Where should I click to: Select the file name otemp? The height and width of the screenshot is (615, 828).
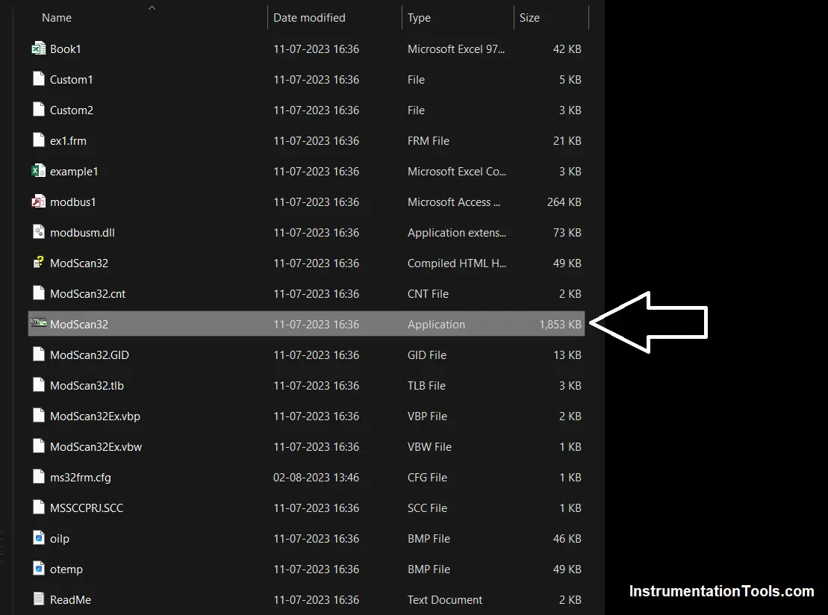click(x=66, y=569)
